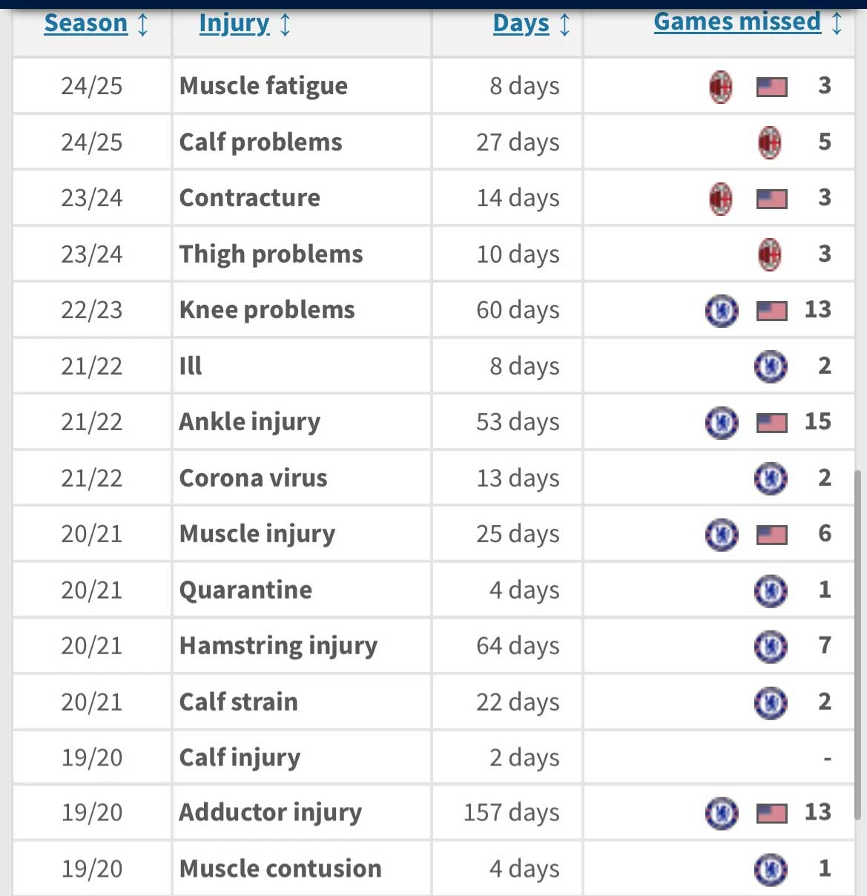The height and width of the screenshot is (896, 867).
Task: Toggle sort arrows next to Season
Action: pos(143,24)
